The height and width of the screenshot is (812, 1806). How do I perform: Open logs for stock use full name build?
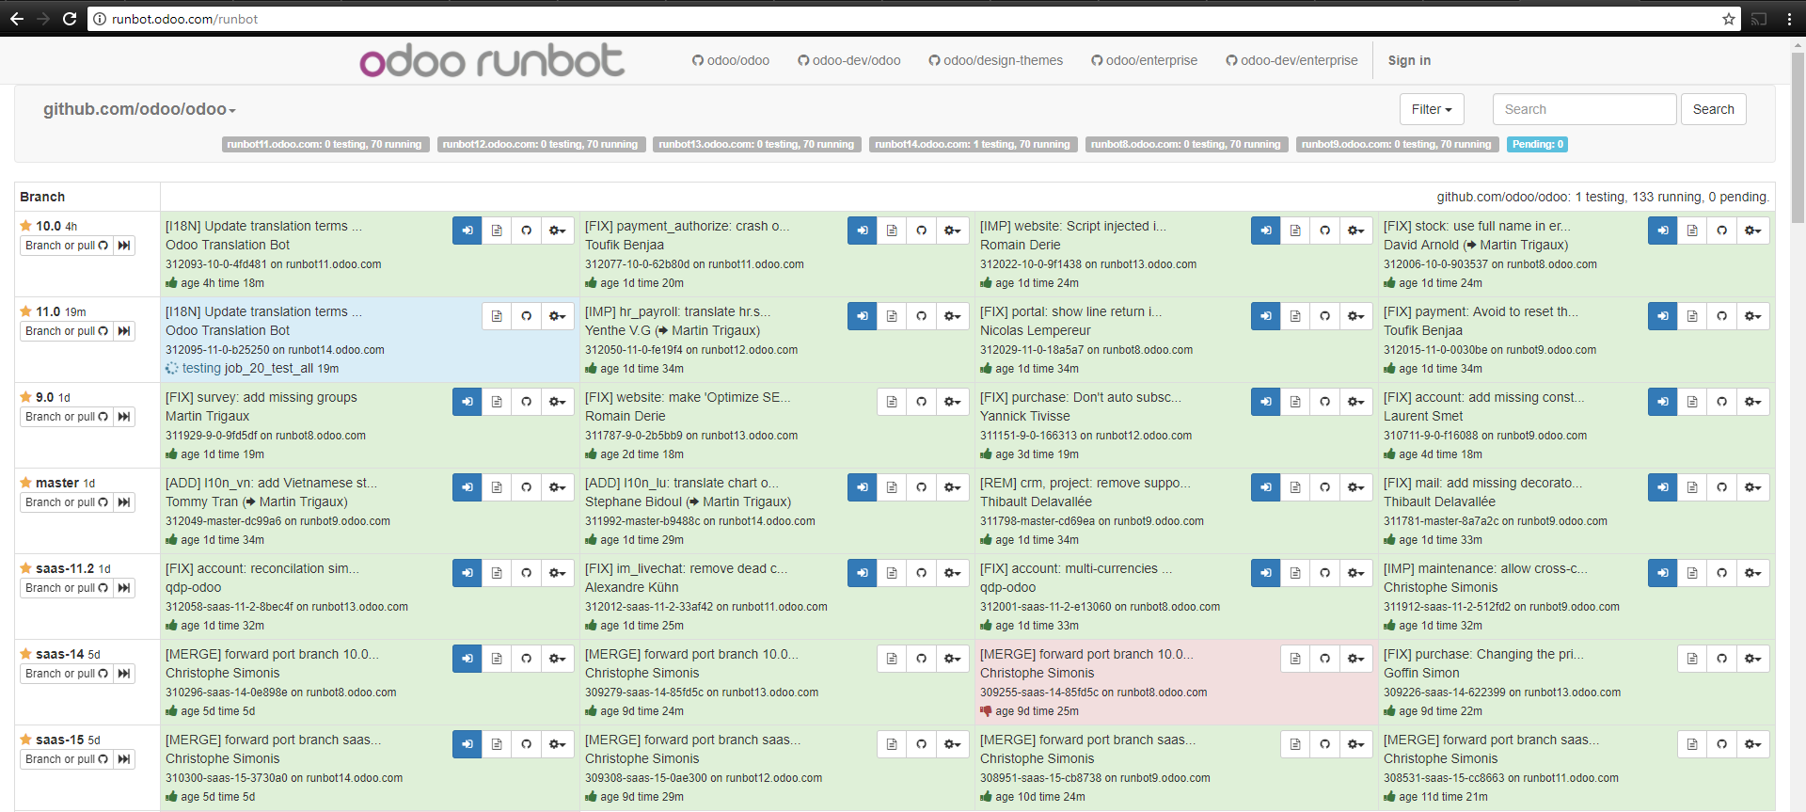click(1692, 231)
